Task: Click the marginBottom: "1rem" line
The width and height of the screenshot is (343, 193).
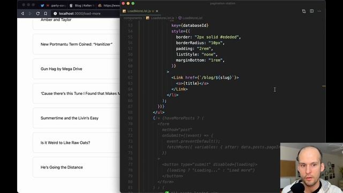Action: point(200,60)
